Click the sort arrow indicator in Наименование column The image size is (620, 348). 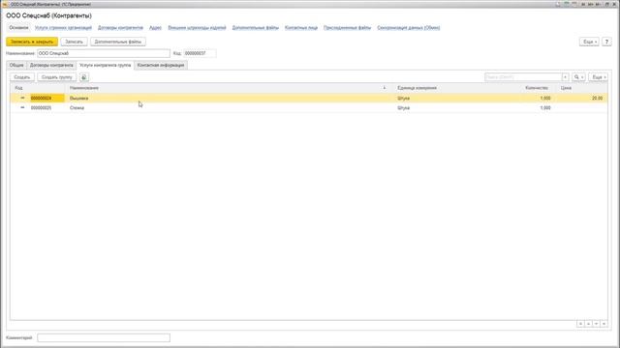click(x=385, y=88)
